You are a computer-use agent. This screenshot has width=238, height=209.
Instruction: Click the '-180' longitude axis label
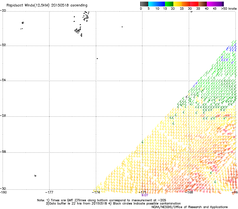(3, 193)
